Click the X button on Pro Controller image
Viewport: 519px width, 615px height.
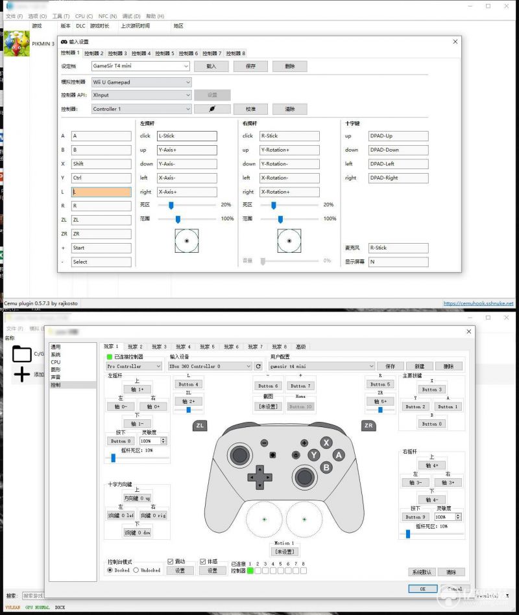[x=326, y=443]
